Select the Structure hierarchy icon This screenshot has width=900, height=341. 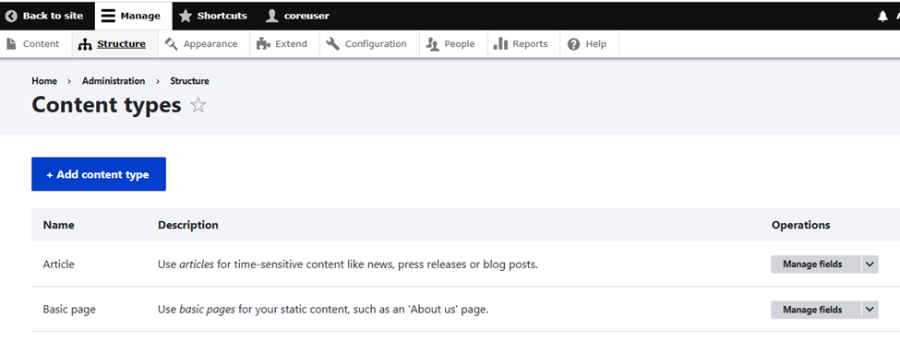[85, 44]
